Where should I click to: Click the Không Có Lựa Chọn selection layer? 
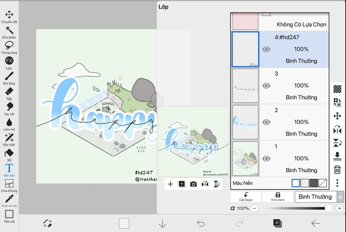280,22
